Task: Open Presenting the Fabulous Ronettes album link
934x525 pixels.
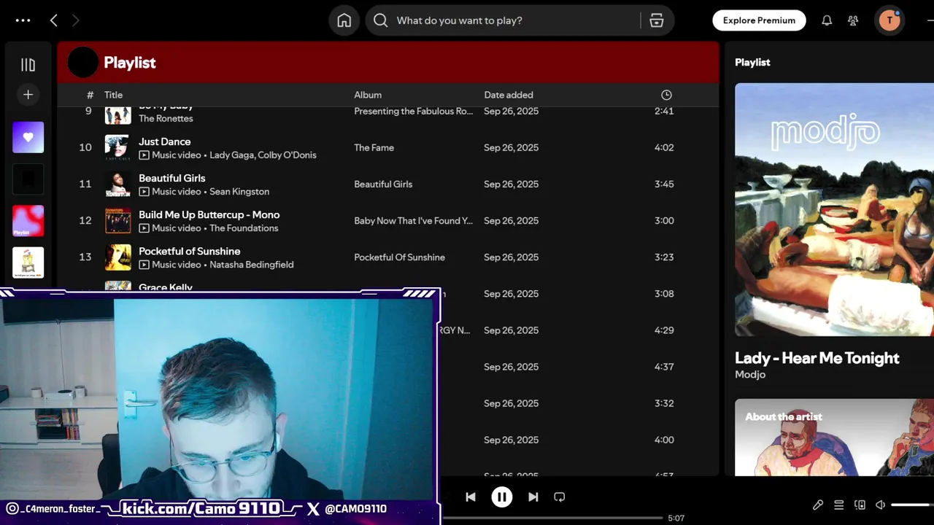Action: pyautogui.click(x=414, y=111)
